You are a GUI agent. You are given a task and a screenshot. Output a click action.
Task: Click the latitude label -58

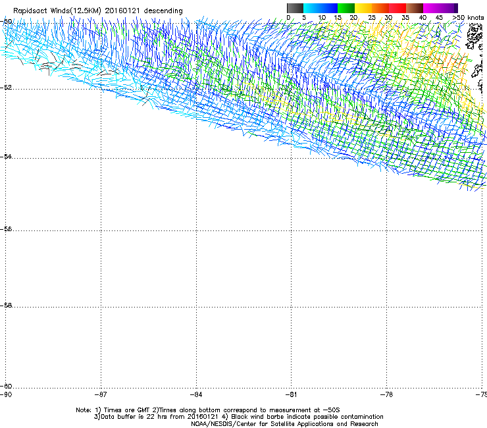click(6, 306)
